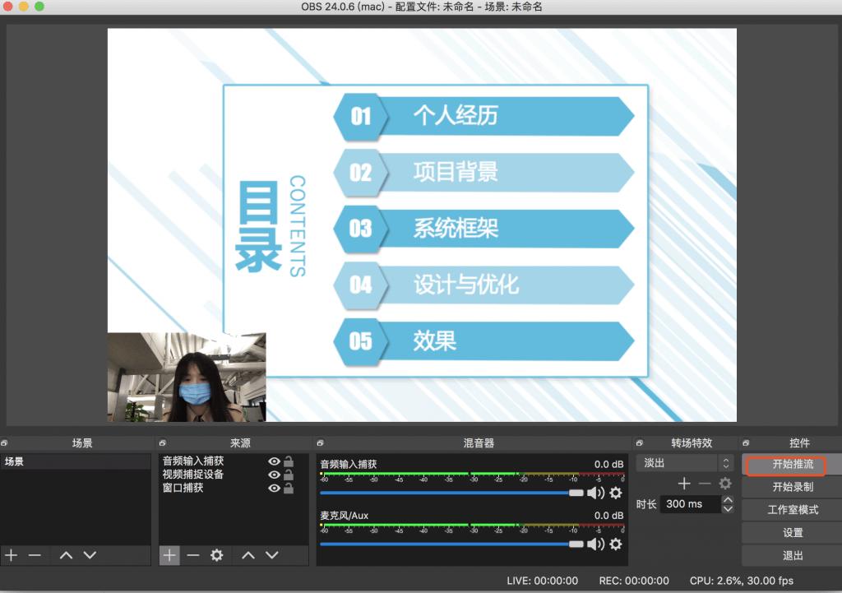Viewport: 842px width, 593px height.
Task: Click the 300 ms duration field
Action: [691, 504]
